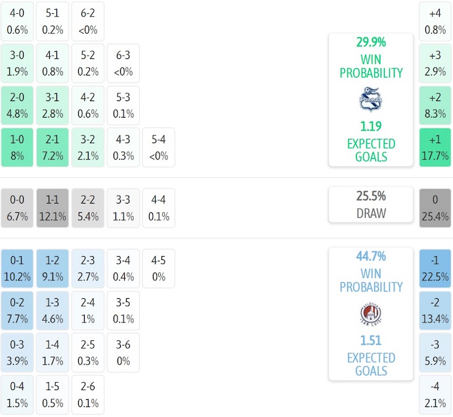Click the 2-6 score cell
This screenshot has width=453, height=417.
[88, 395]
